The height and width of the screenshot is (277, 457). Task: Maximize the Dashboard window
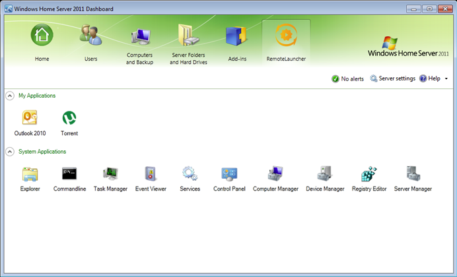click(x=429, y=9)
